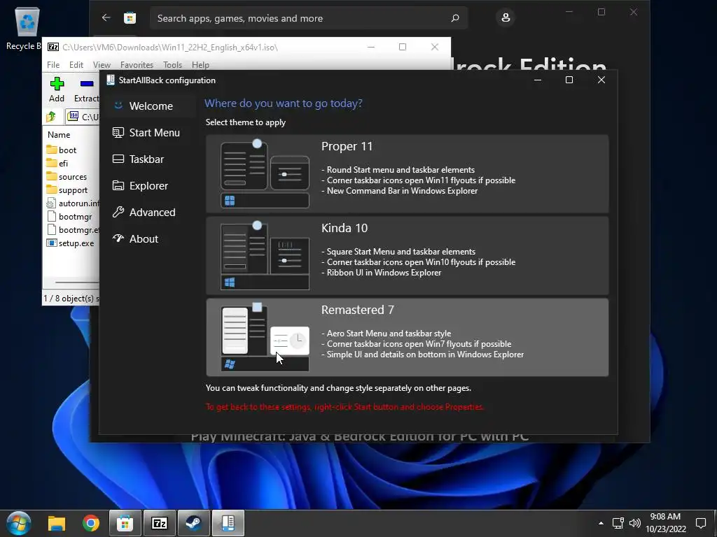Open the user account icon in Store
This screenshot has width=717, height=537.
point(506,17)
